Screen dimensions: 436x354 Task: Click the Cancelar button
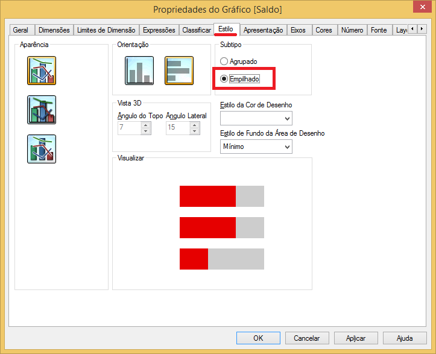307,338
